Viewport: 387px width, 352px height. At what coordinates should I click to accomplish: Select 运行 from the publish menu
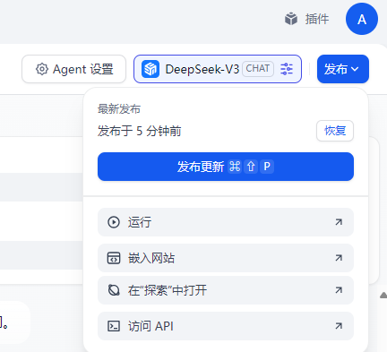226,222
